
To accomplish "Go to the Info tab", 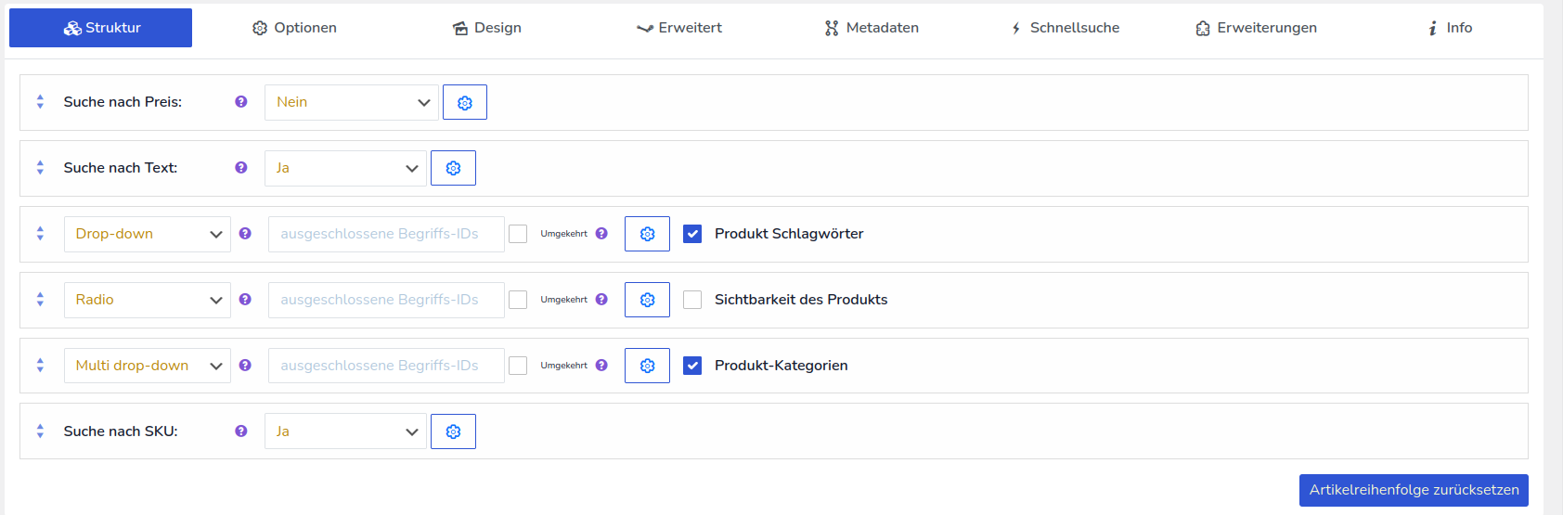I will point(1450,28).
